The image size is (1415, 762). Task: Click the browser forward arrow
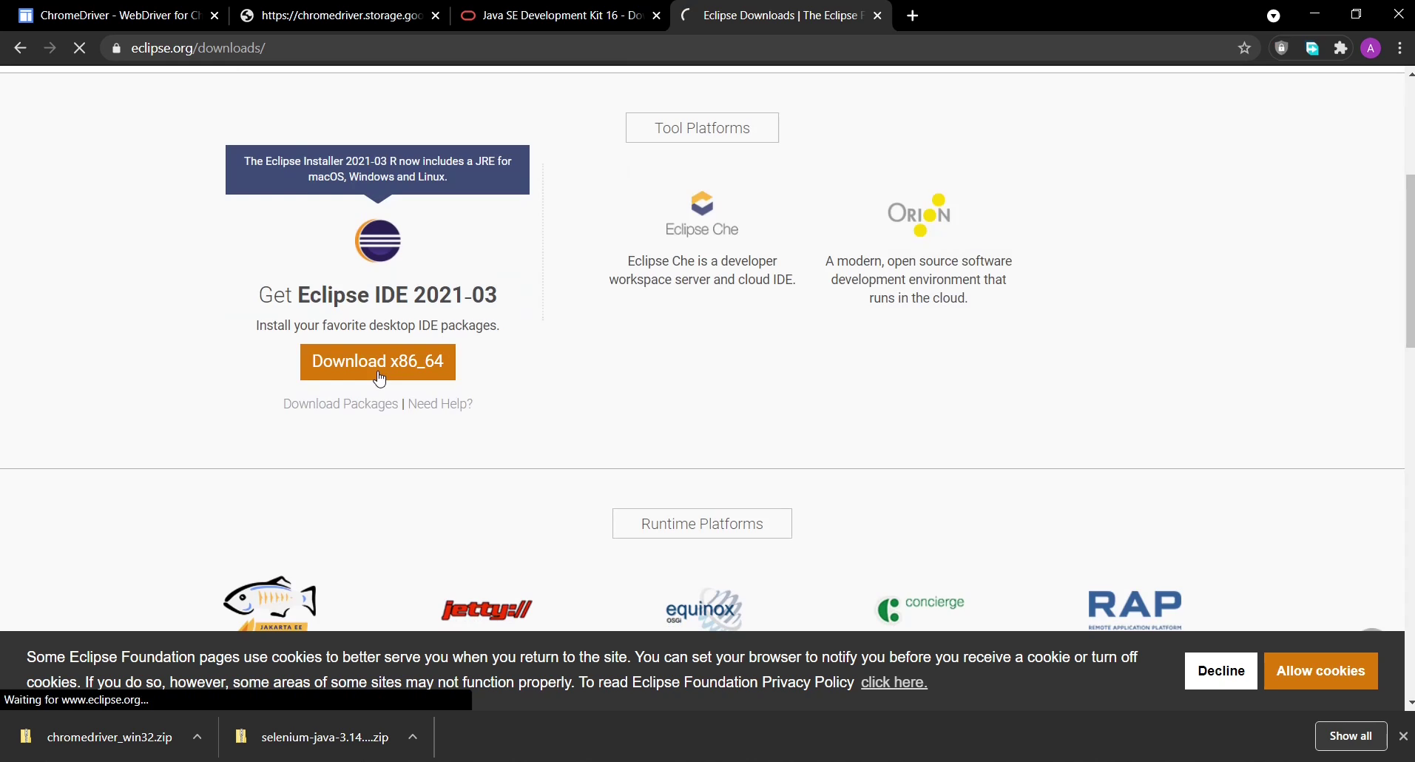[x=50, y=48]
